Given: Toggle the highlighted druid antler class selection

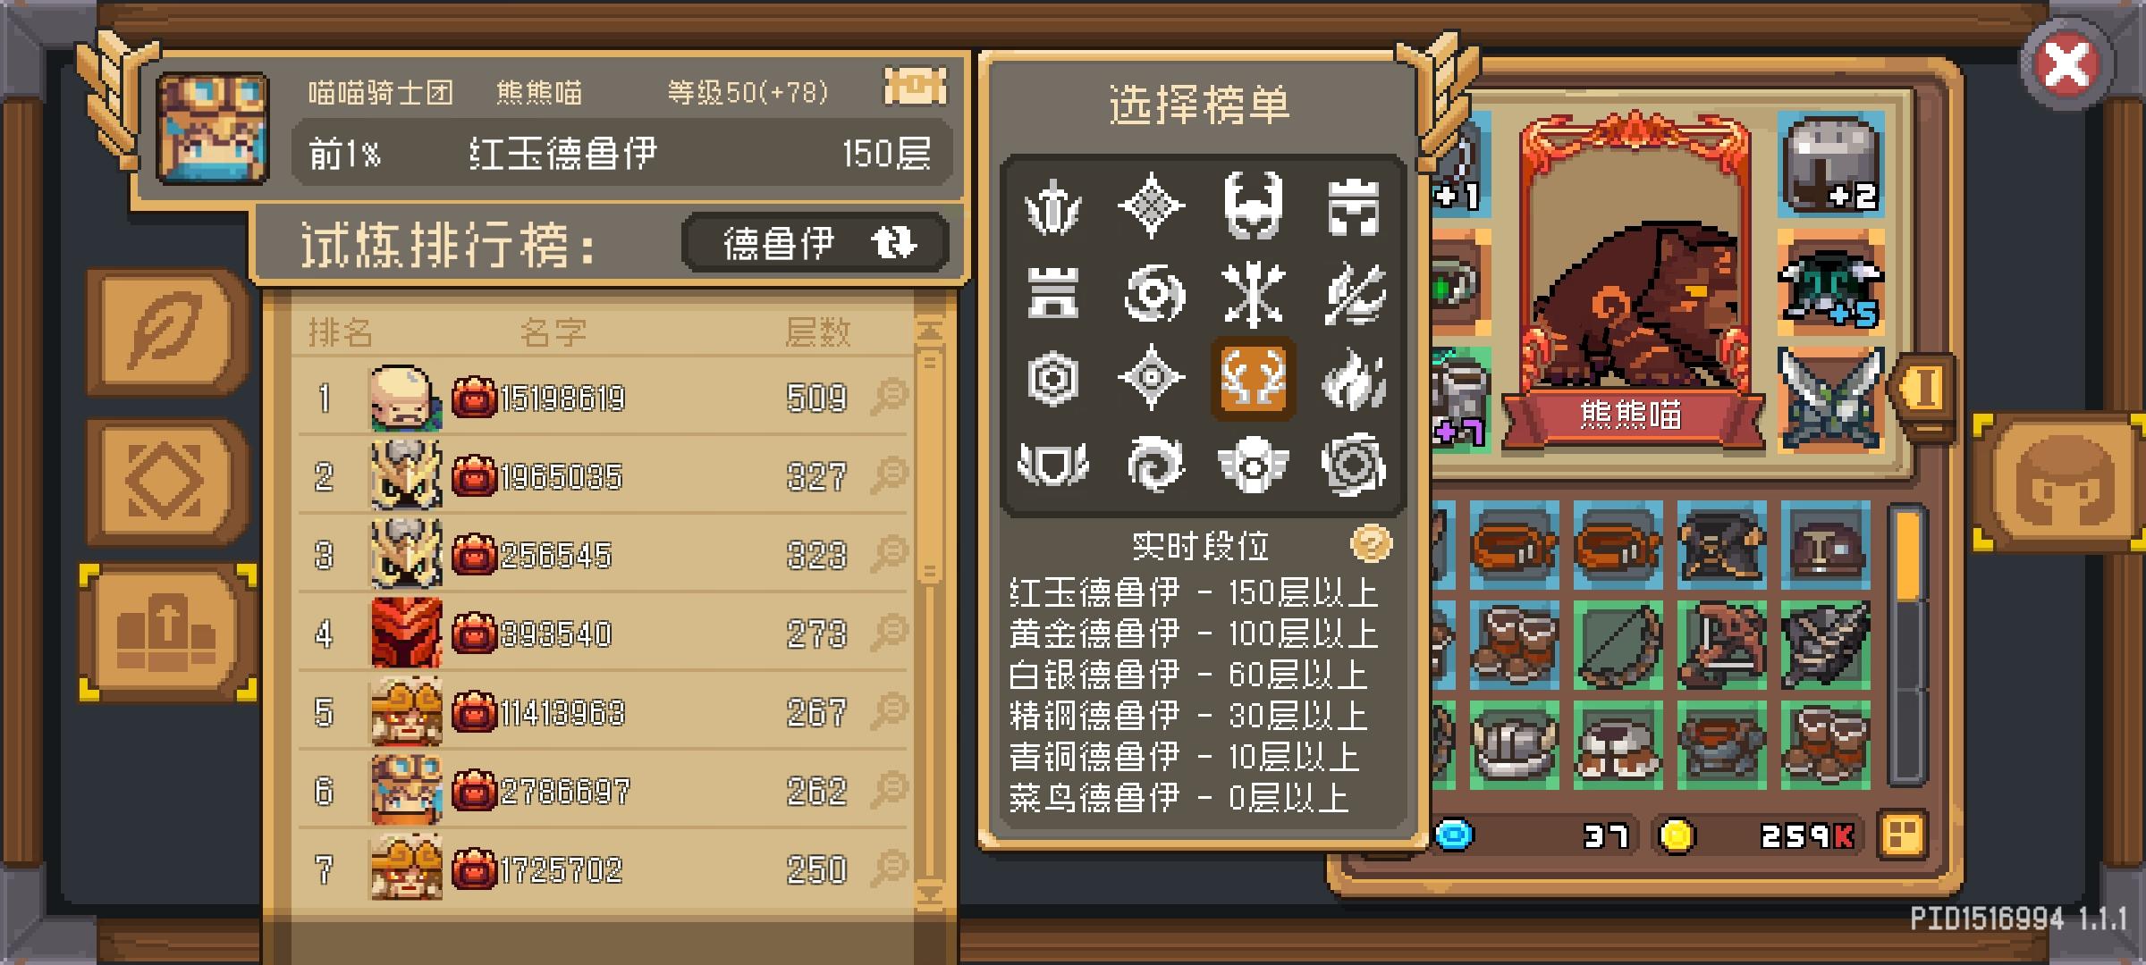Looking at the screenshot, I should (1253, 379).
